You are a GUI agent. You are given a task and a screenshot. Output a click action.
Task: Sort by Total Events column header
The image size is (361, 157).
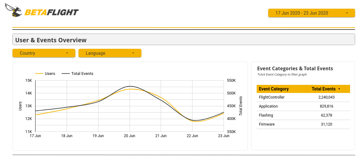pos(323,89)
